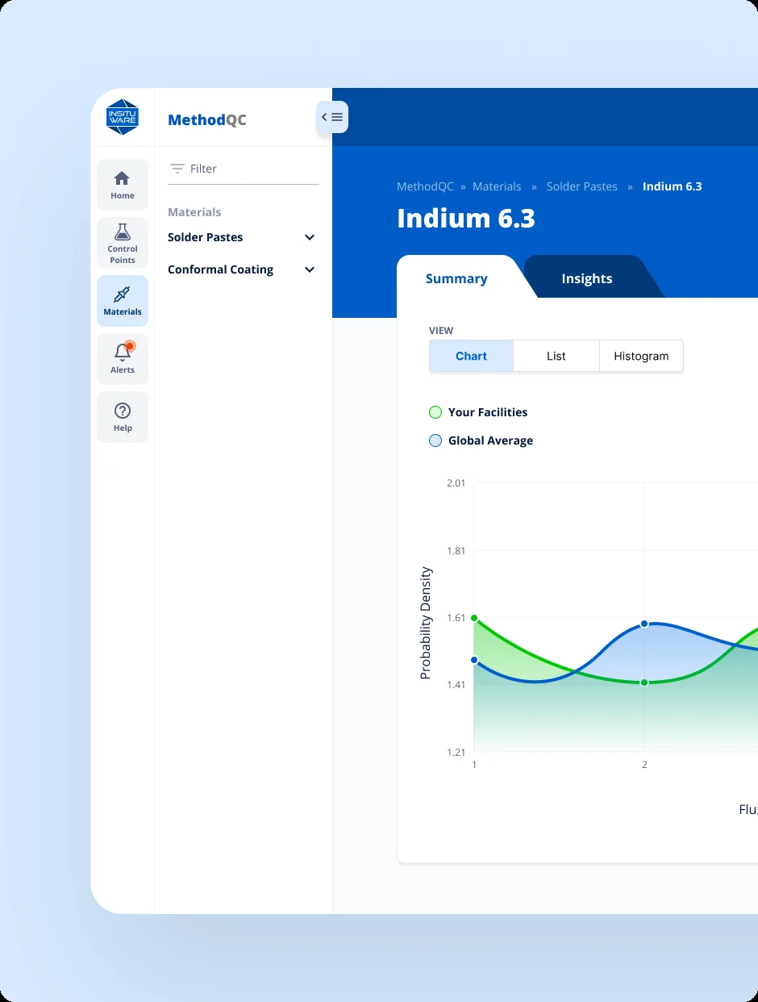Click the 1.61 y-axis value
The width and height of the screenshot is (758, 1002).
pos(456,617)
